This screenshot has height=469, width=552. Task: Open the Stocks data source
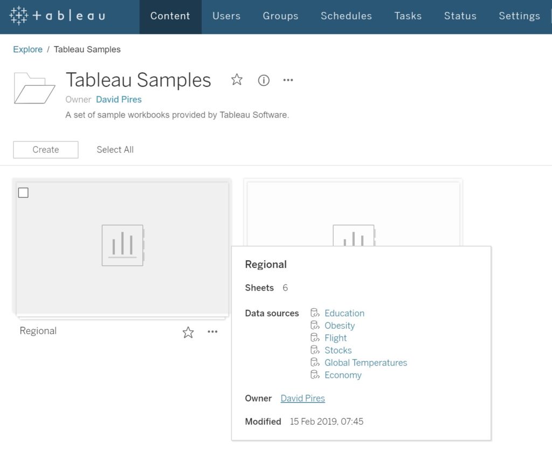(338, 350)
